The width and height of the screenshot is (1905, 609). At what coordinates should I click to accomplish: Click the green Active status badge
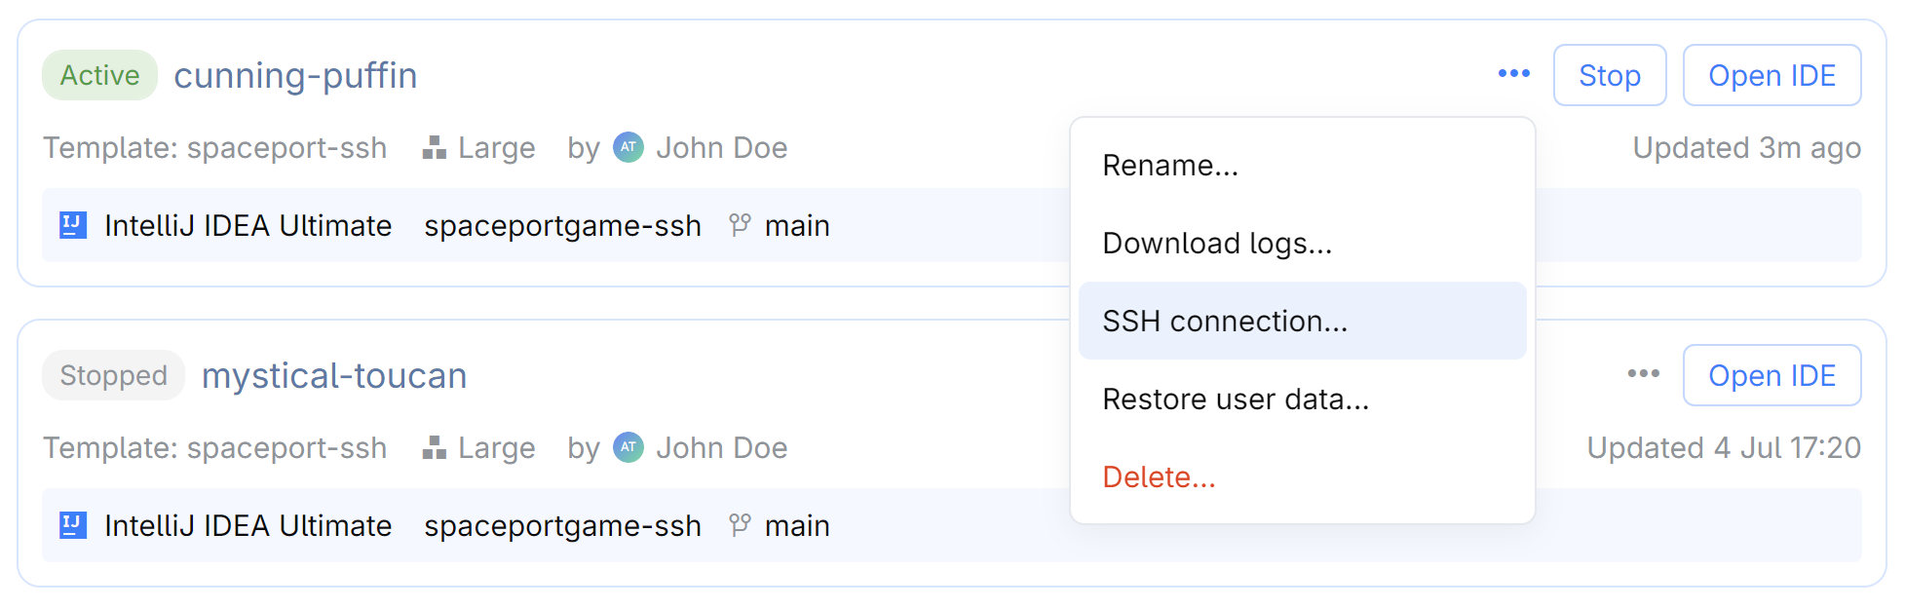click(x=98, y=74)
